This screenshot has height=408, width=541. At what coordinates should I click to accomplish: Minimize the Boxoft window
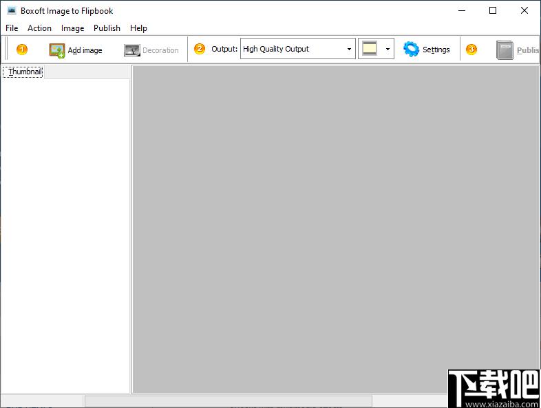click(462, 11)
